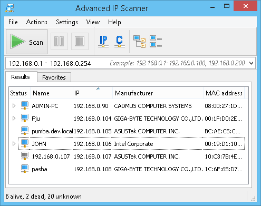Image resolution: width=261 pixels, height=206 pixels.
Task: Click the blue IP toolbar icon
Action: click(x=103, y=42)
